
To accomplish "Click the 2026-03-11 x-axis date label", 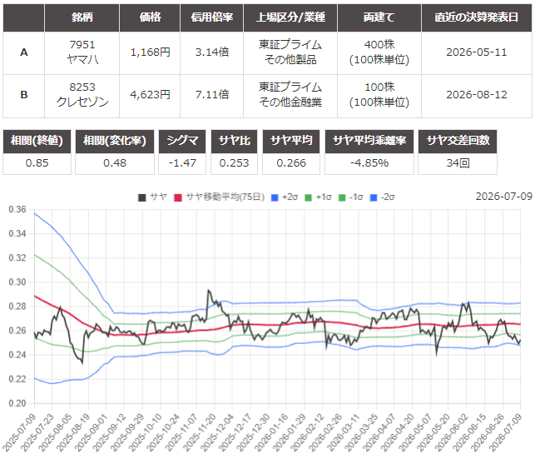I will pyautogui.click(x=345, y=432).
